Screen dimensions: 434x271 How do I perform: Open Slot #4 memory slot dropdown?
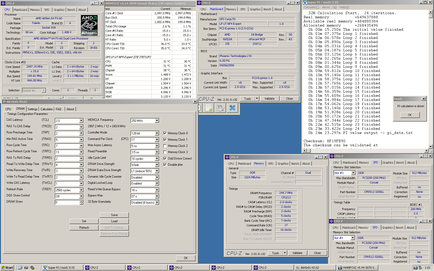point(353,238)
